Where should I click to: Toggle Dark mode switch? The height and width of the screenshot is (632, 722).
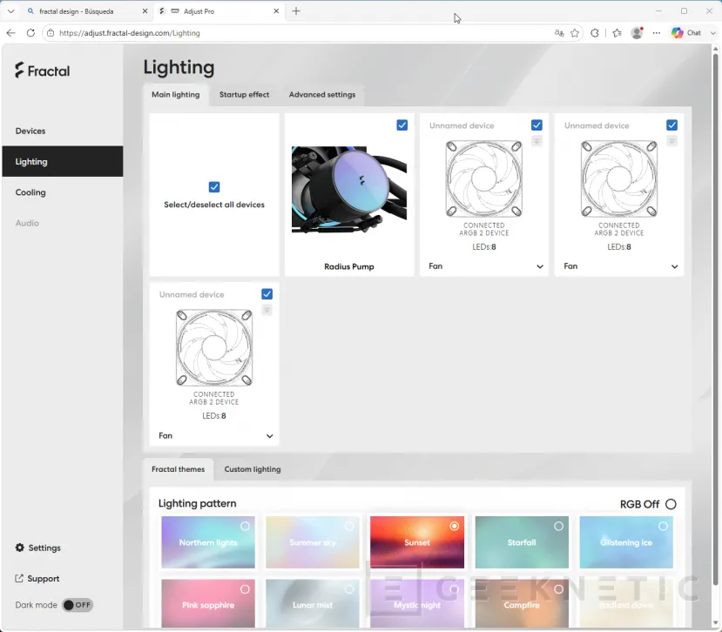click(x=78, y=605)
